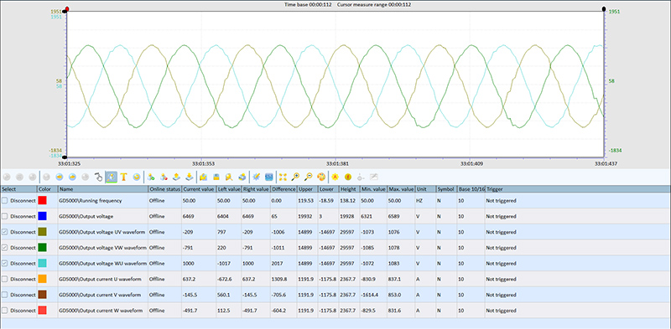Click the Difference column header
Screen dimensions: 671x329
tap(283, 189)
